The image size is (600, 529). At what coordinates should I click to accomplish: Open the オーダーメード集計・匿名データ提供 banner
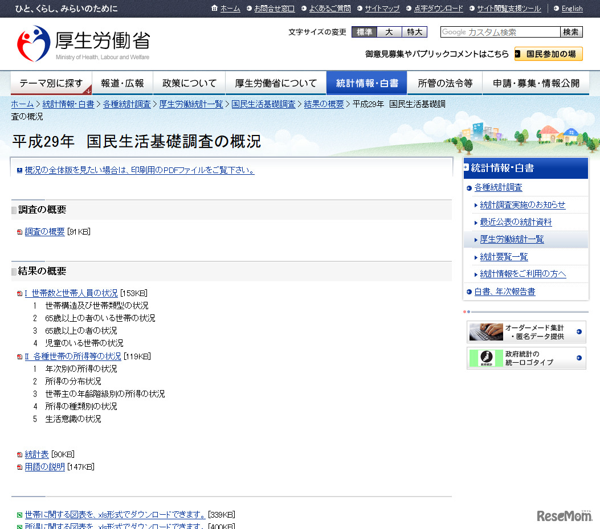tap(525, 332)
